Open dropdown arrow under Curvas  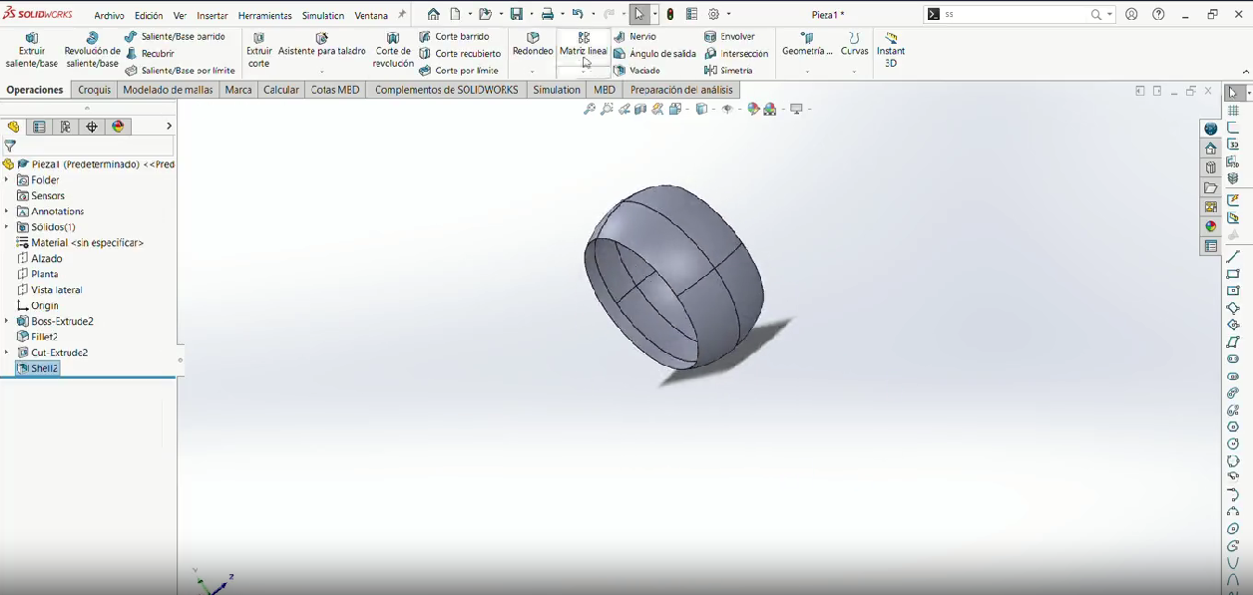[854, 72]
